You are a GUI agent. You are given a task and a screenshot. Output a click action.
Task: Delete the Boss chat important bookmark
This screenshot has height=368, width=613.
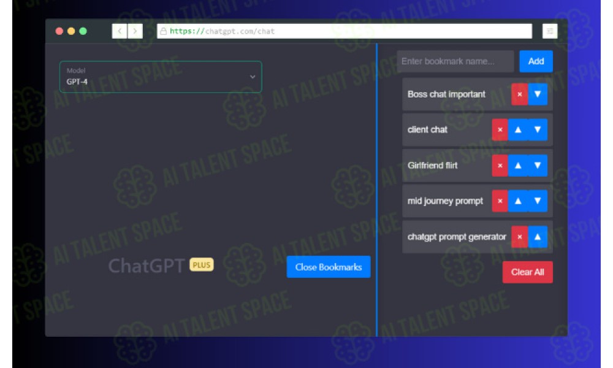coord(520,94)
